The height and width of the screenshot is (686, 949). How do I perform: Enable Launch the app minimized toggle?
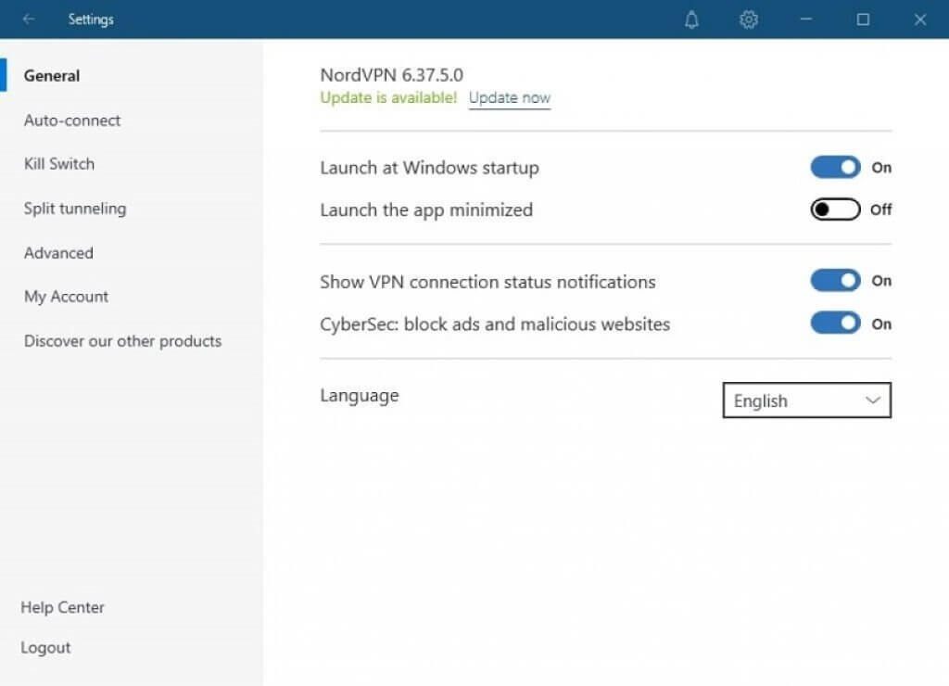click(835, 210)
